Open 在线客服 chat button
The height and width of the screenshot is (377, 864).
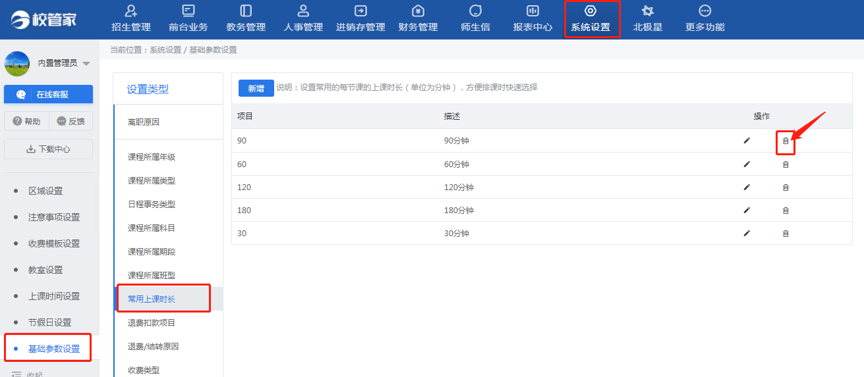click(48, 94)
